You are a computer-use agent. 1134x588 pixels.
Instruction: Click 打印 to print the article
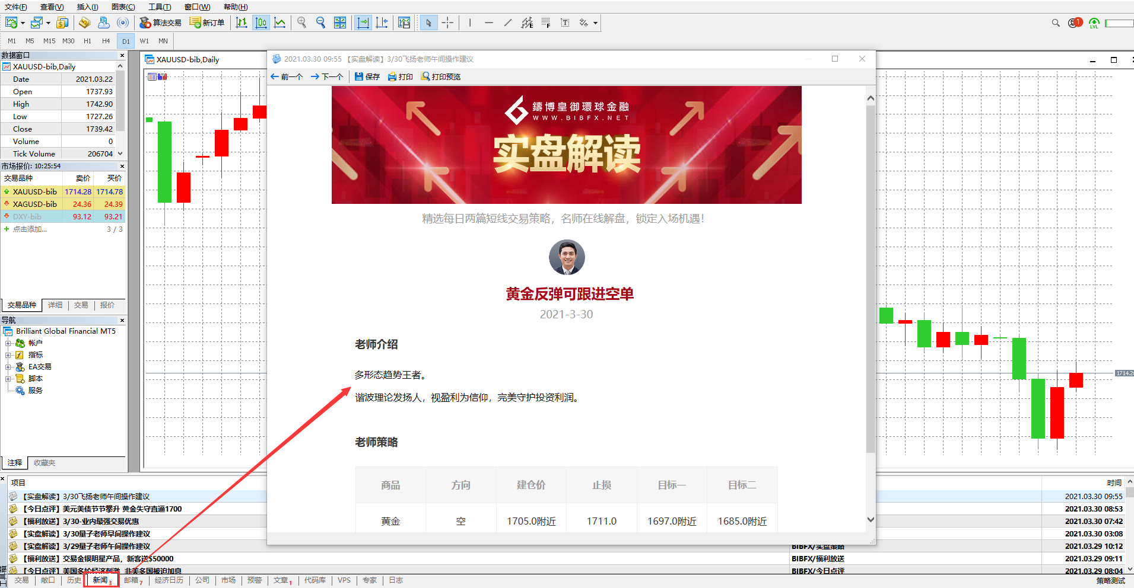pyautogui.click(x=401, y=76)
